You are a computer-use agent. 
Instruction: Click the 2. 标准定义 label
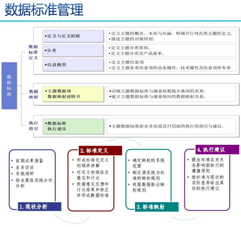100,150
